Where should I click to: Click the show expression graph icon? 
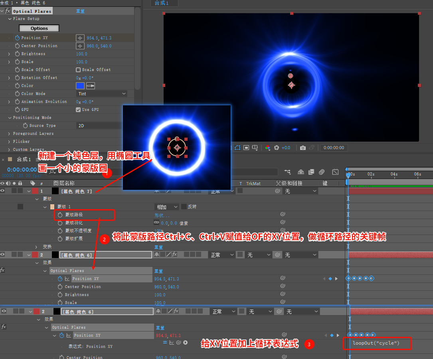pos(172,342)
